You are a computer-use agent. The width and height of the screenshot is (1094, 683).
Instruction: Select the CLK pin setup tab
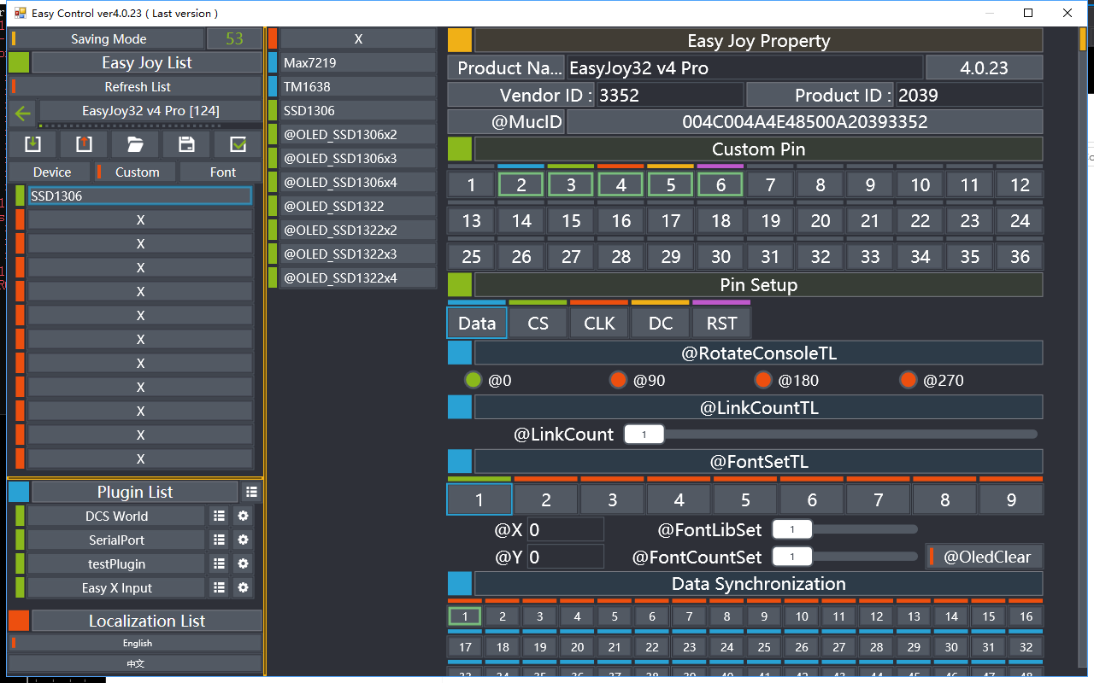coord(599,323)
